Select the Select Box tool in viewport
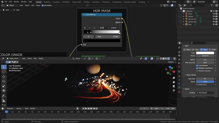Screen dimensions: 219x123 point(4,67)
